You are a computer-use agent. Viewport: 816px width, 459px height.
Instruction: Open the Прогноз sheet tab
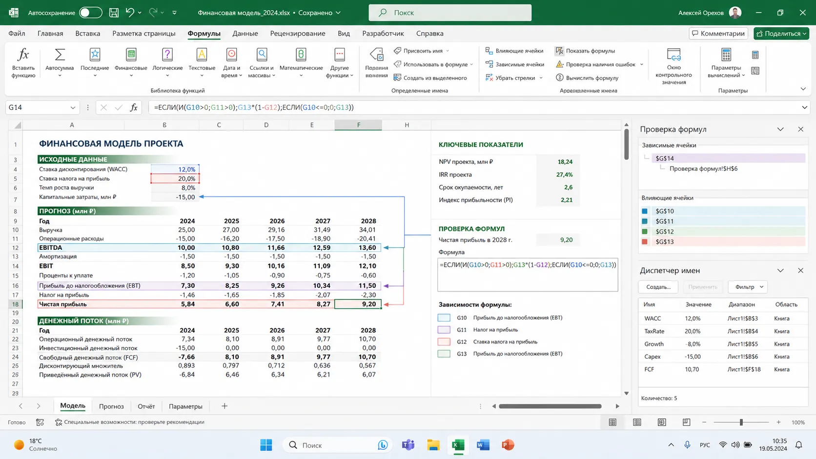[x=111, y=406]
